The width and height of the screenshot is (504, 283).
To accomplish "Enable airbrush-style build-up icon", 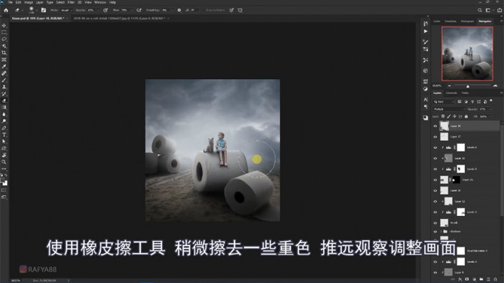I will (139, 10).
